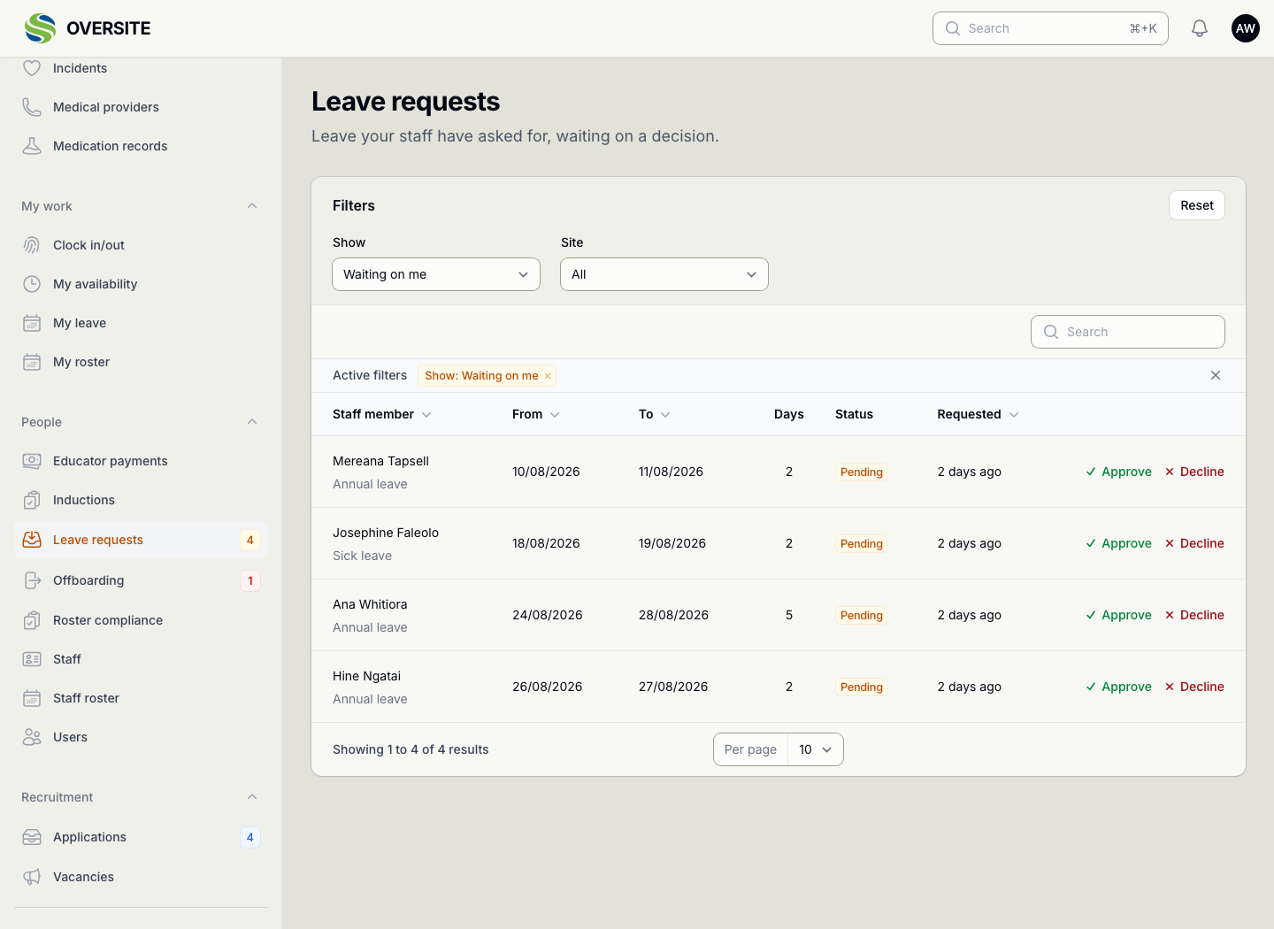Screen dimensions: 1274x929
Task: Change the Per page 10 dropdown
Action: tap(815, 749)
